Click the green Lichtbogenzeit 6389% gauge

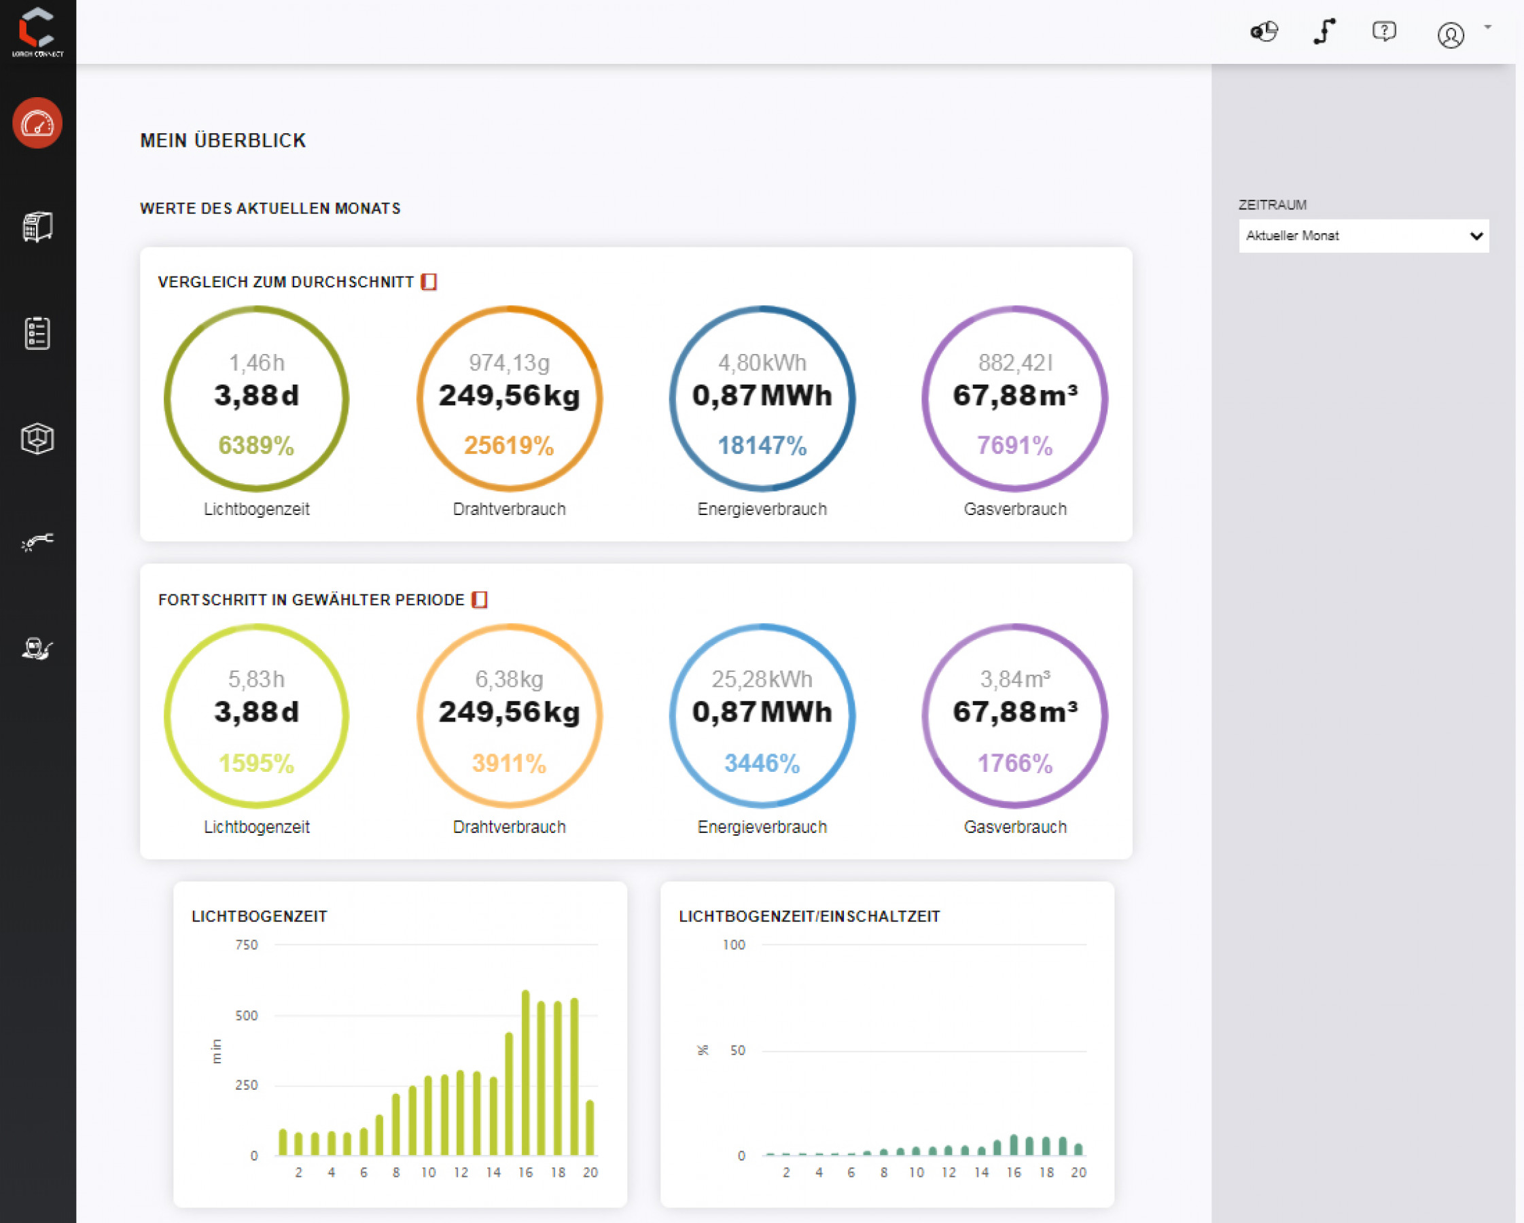click(257, 399)
